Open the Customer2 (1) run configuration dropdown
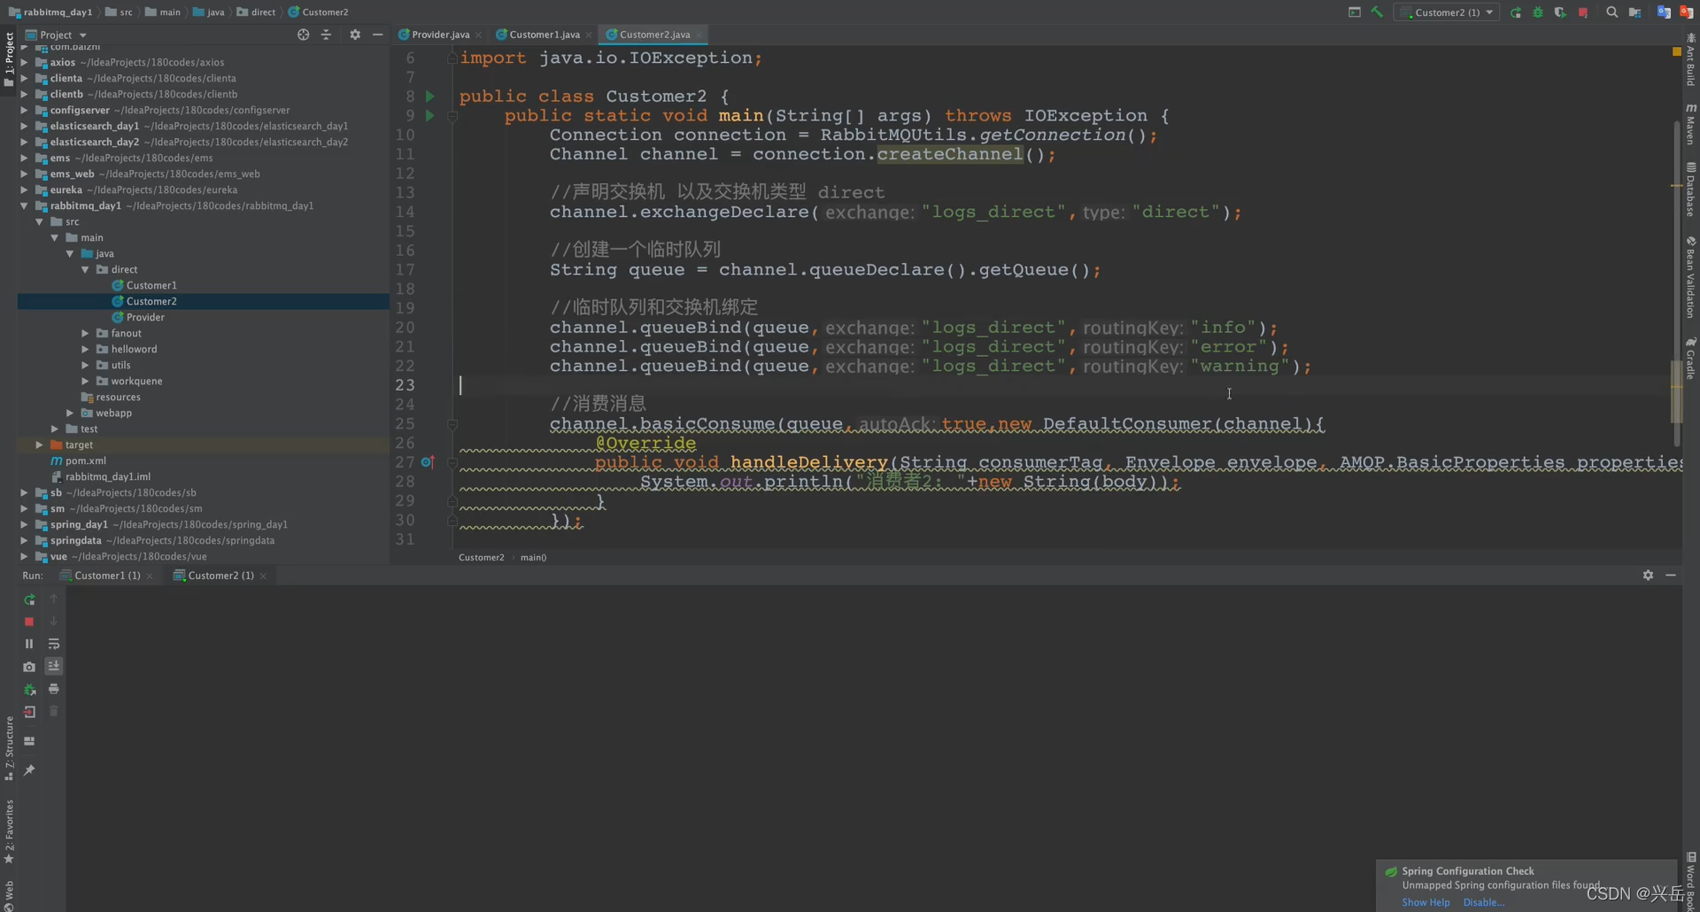Image resolution: width=1700 pixels, height=912 pixels. click(x=1447, y=12)
